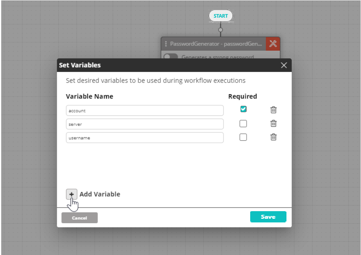Click the Set Variables dialog title
Viewport: 361px width, 255px height.
[x=80, y=65]
